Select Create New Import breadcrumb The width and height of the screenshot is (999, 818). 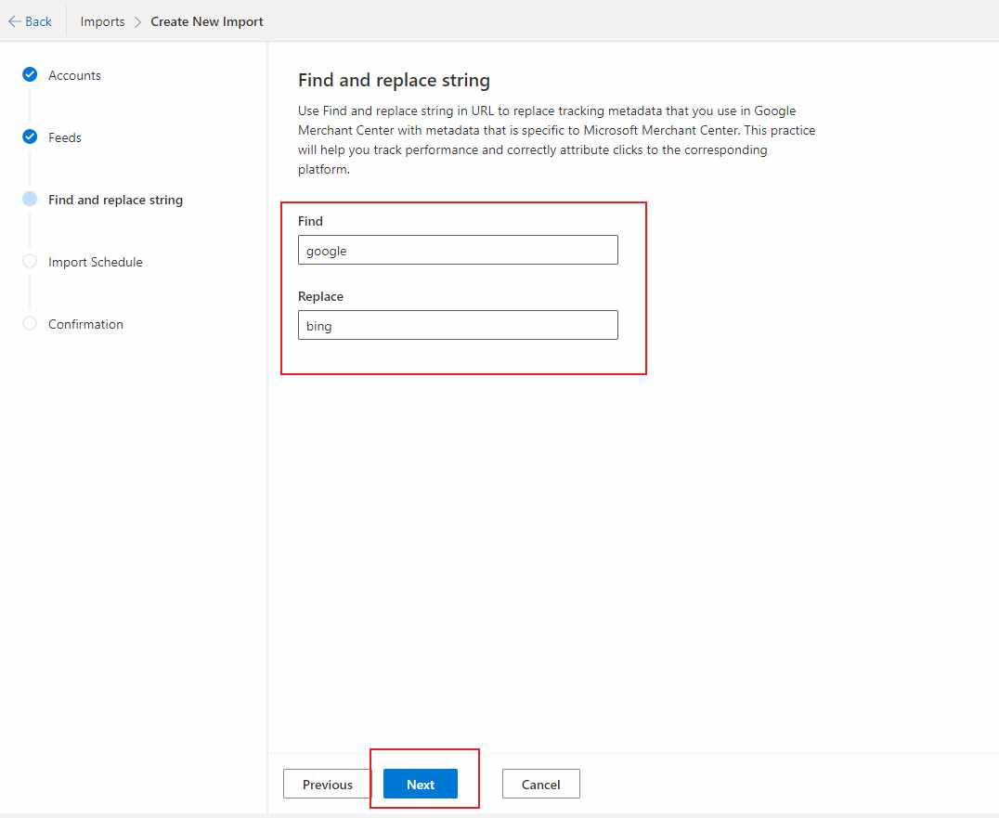[206, 21]
